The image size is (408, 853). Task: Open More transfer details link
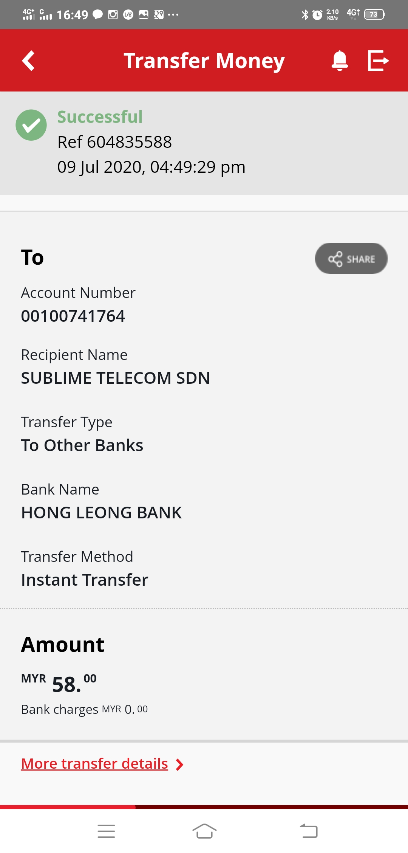tap(94, 763)
